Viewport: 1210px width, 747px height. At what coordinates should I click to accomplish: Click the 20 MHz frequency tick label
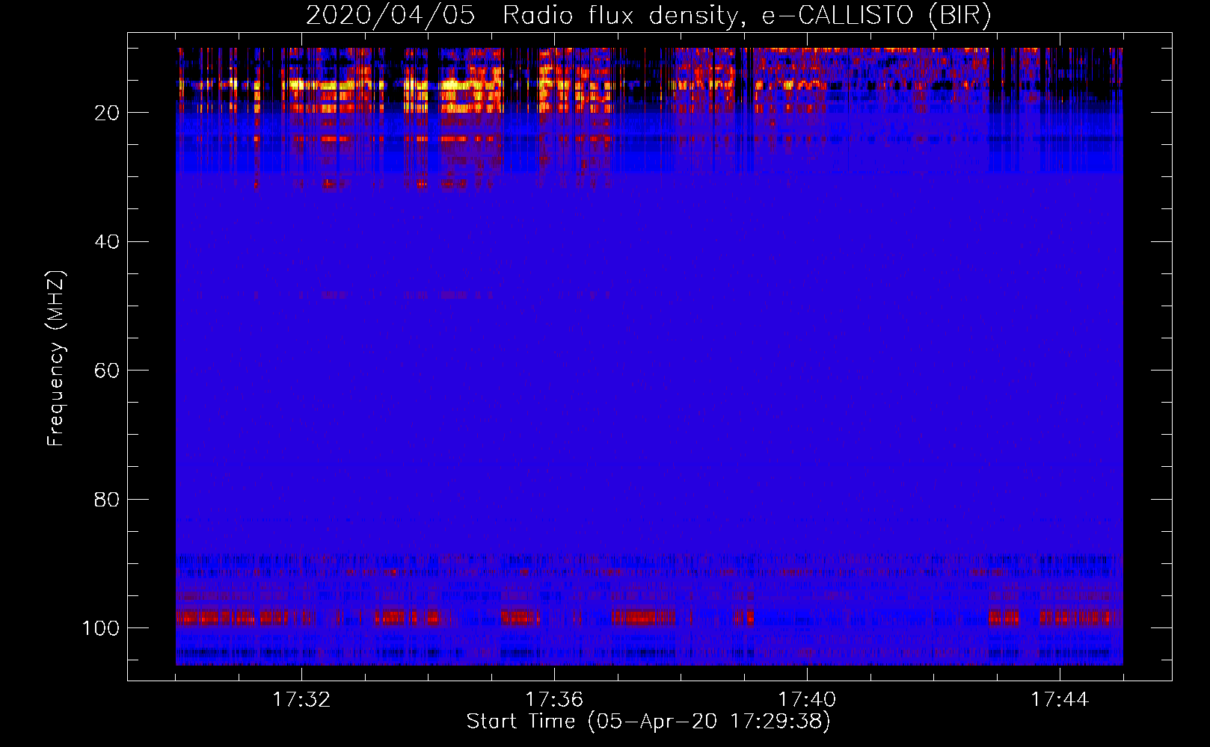(107, 113)
